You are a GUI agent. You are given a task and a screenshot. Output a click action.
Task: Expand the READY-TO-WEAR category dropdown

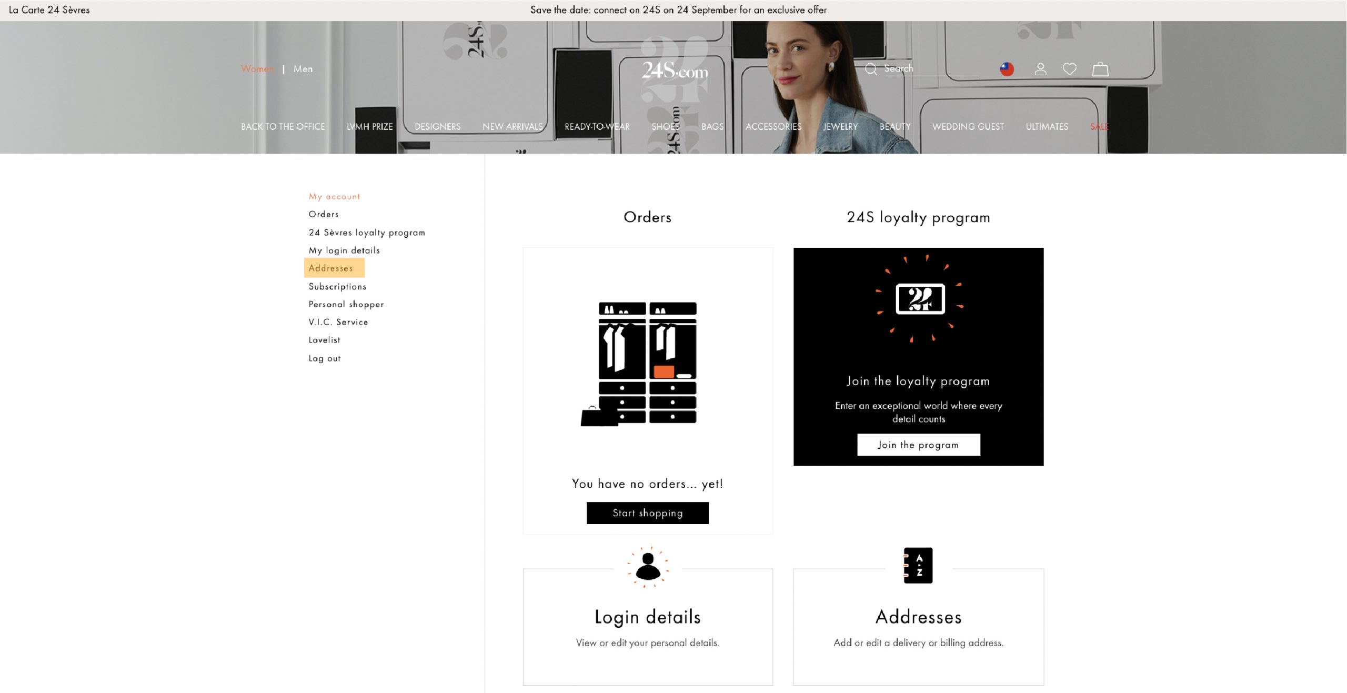point(597,126)
